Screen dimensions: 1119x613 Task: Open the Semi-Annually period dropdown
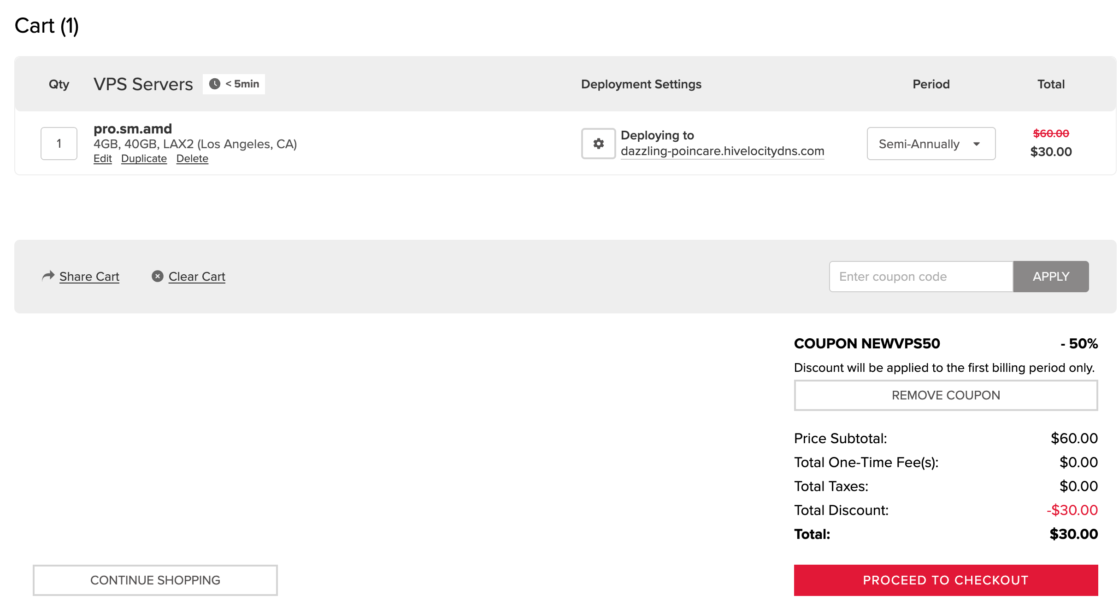[931, 144]
